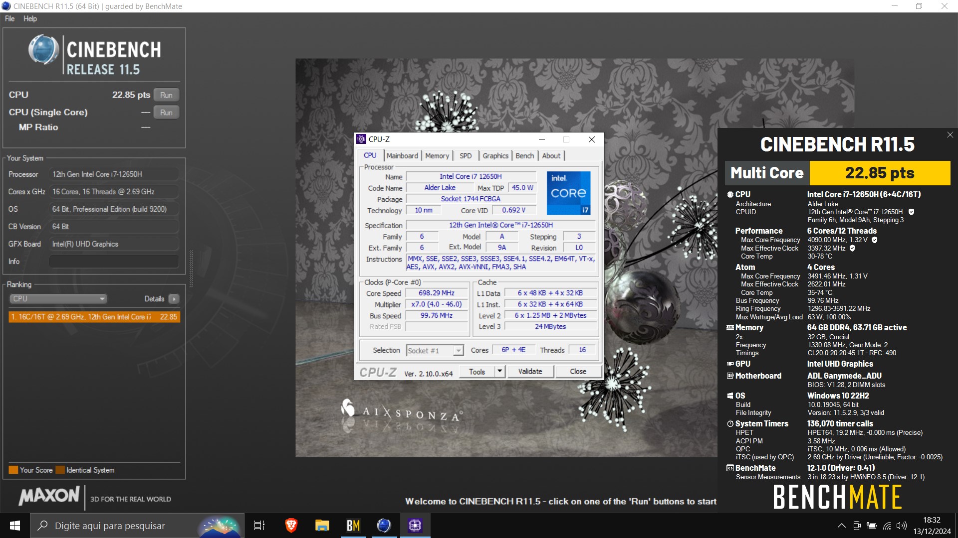958x538 pixels.
Task: Click the GPU section icon in BenchMate
Action: pyautogui.click(x=730, y=364)
